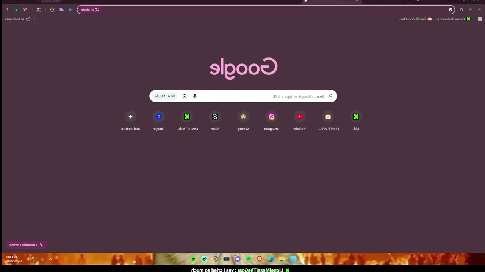Go back using the browser back arrow
This screenshot has width=485, height=272.
pyautogui.click(x=479, y=10)
